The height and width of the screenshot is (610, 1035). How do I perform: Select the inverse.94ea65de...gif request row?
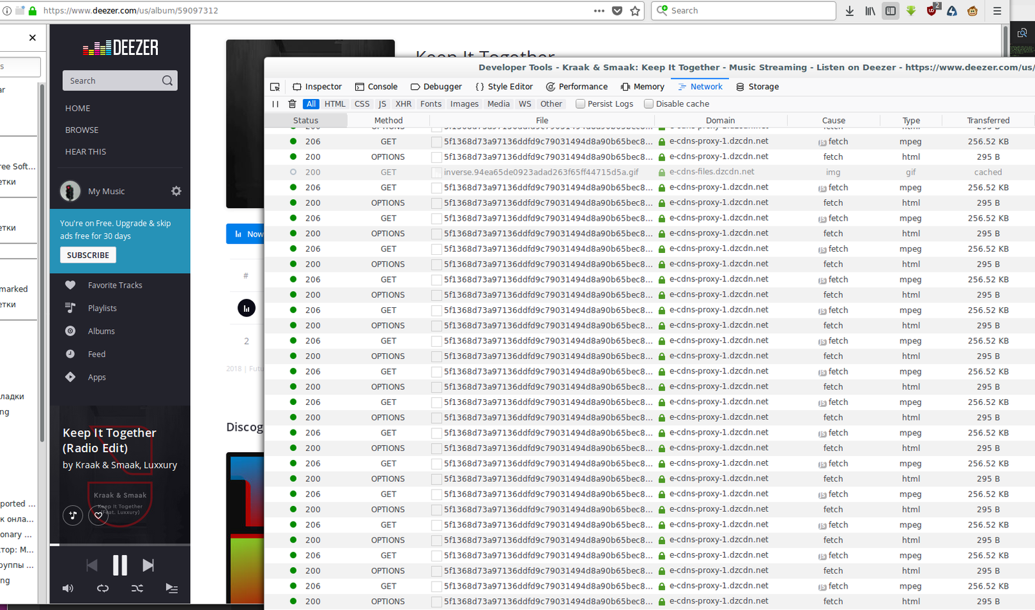coord(649,172)
